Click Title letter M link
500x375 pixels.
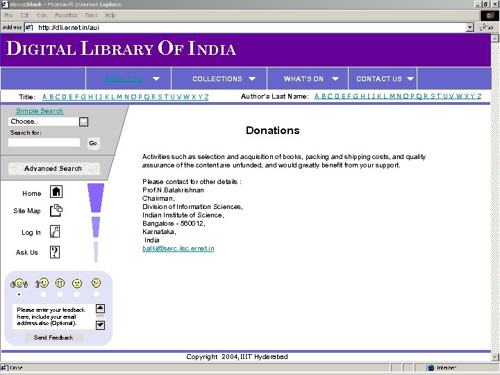tap(119, 97)
